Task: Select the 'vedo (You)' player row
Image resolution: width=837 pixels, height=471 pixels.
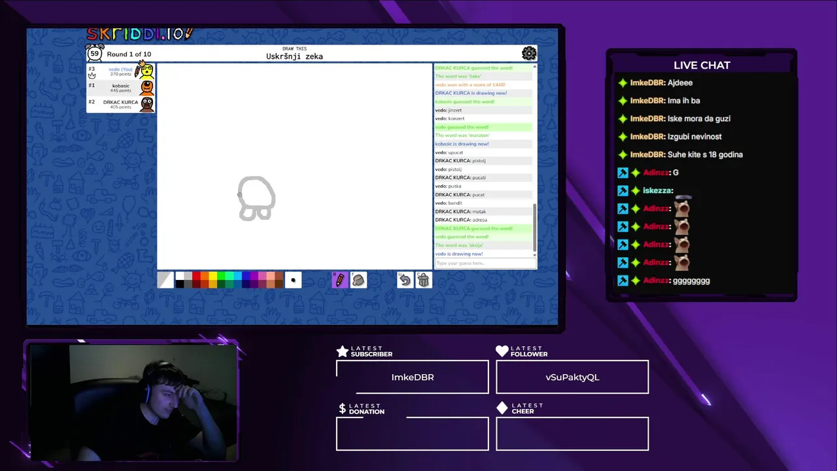Action: pyautogui.click(x=121, y=71)
